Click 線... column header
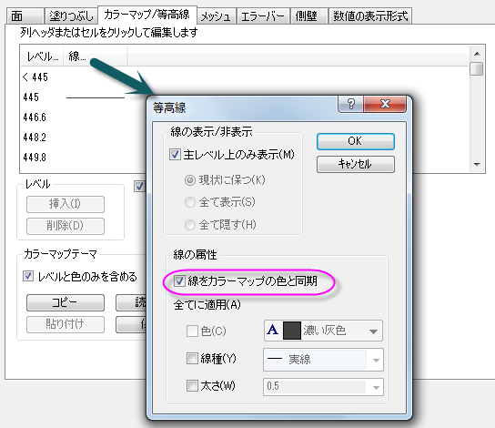This screenshot has width=495, height=428. tap(96, 56)
